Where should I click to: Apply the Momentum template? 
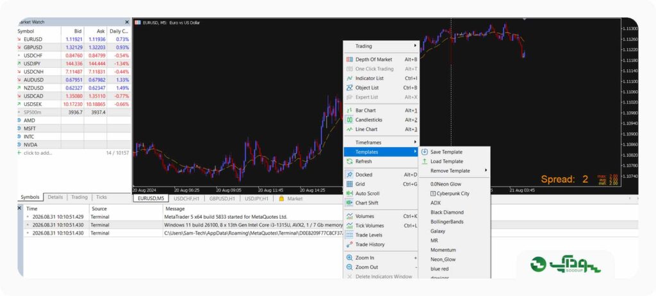tap(454, 250)
